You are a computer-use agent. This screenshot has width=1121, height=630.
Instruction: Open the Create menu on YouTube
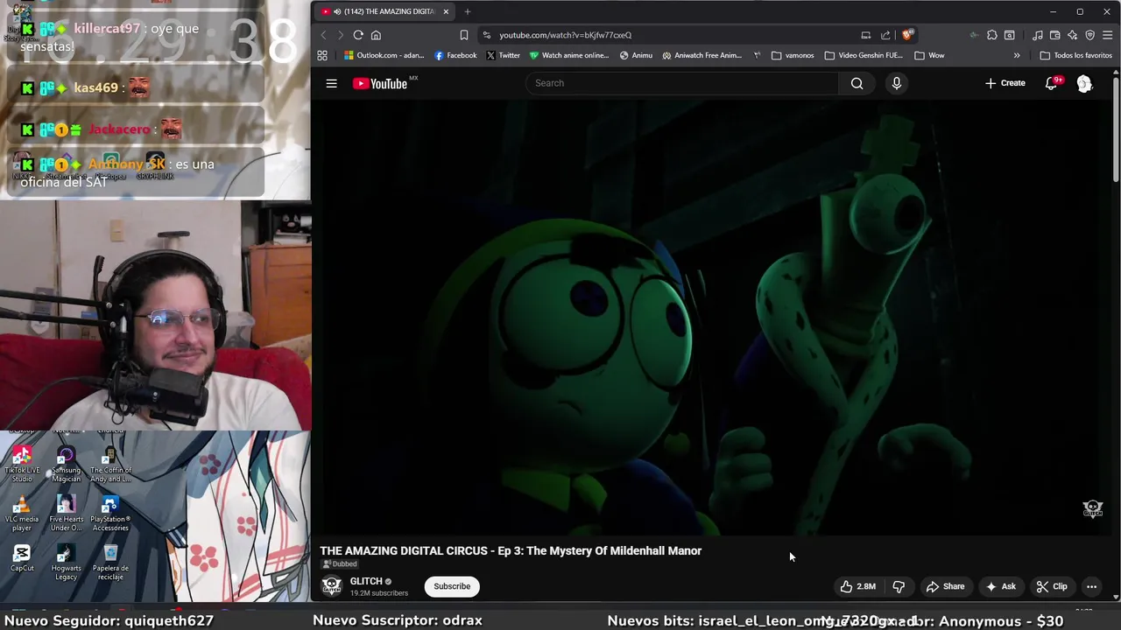pyautogui.click(x=1005, y=83)
